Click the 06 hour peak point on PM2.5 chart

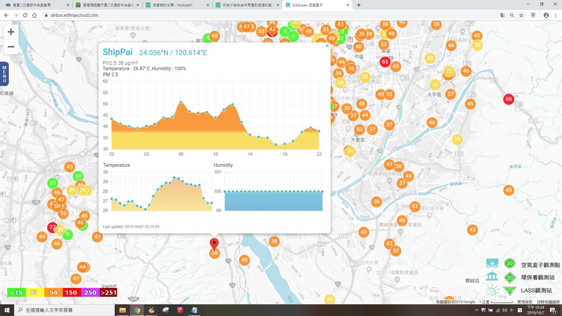(x=181, y=102)
